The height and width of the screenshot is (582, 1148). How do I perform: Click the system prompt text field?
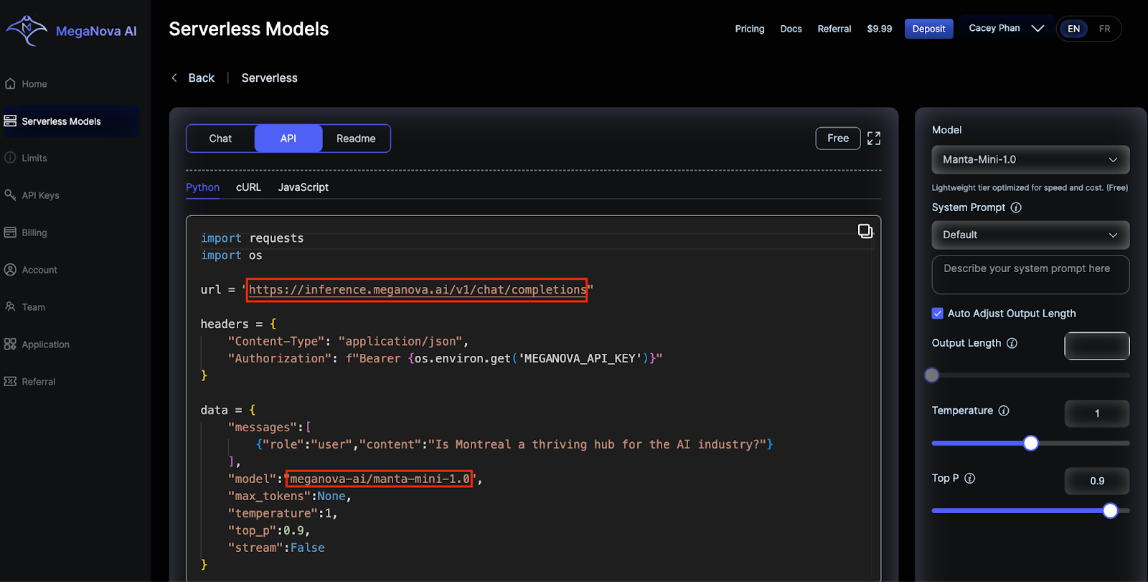point(1030,275)
